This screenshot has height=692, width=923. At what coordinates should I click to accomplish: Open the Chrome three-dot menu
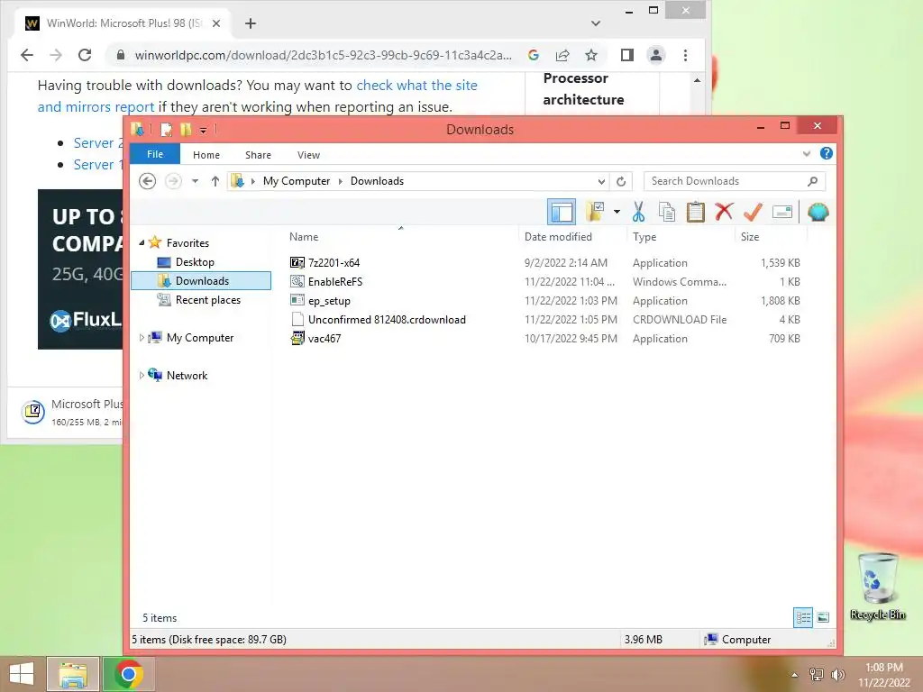(x=685, y=55)
